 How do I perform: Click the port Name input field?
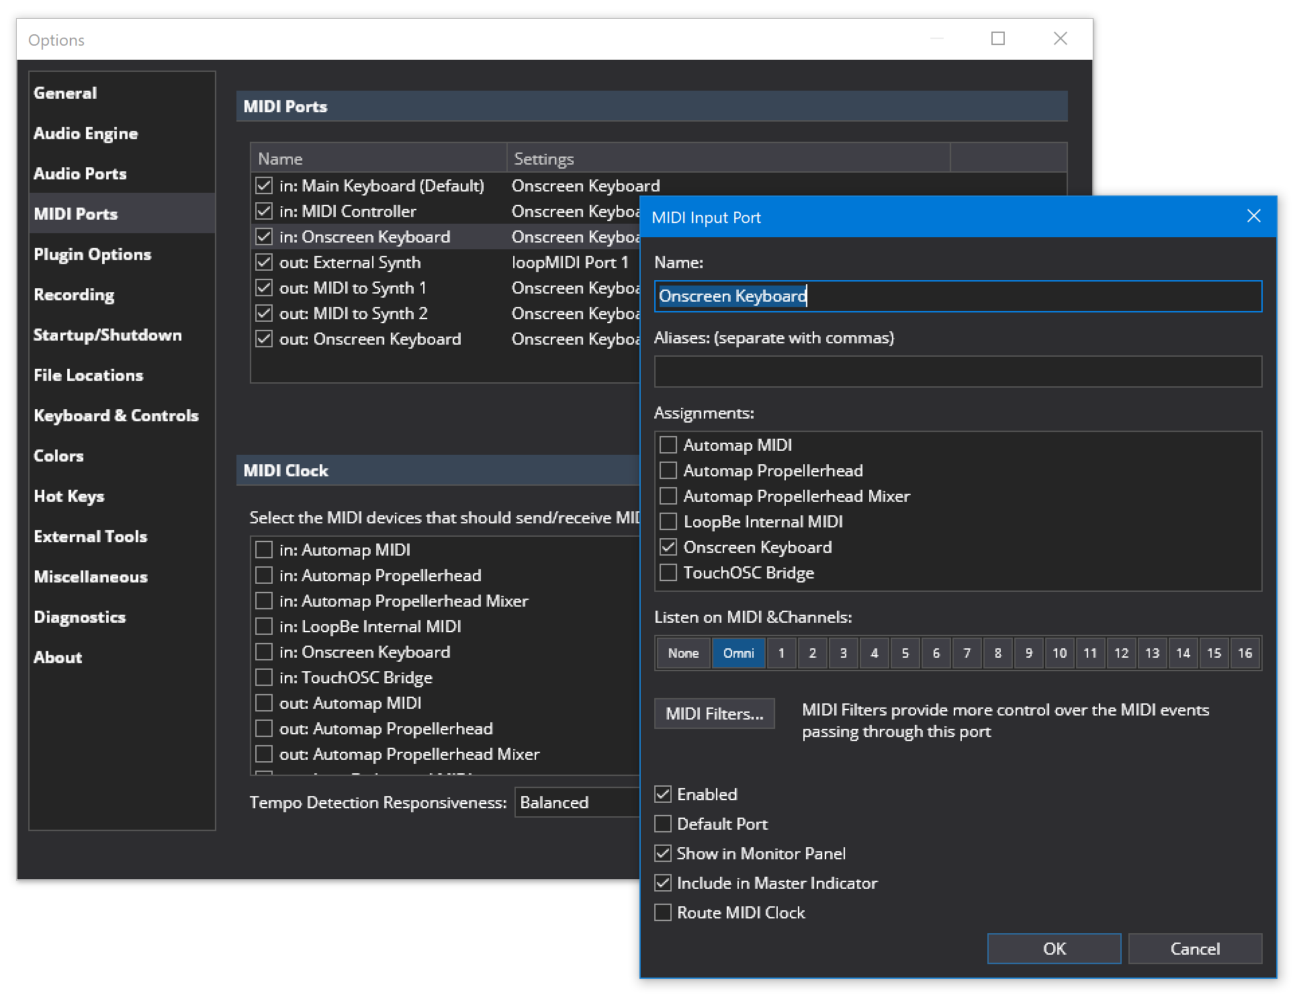click(x=958, y=296)
